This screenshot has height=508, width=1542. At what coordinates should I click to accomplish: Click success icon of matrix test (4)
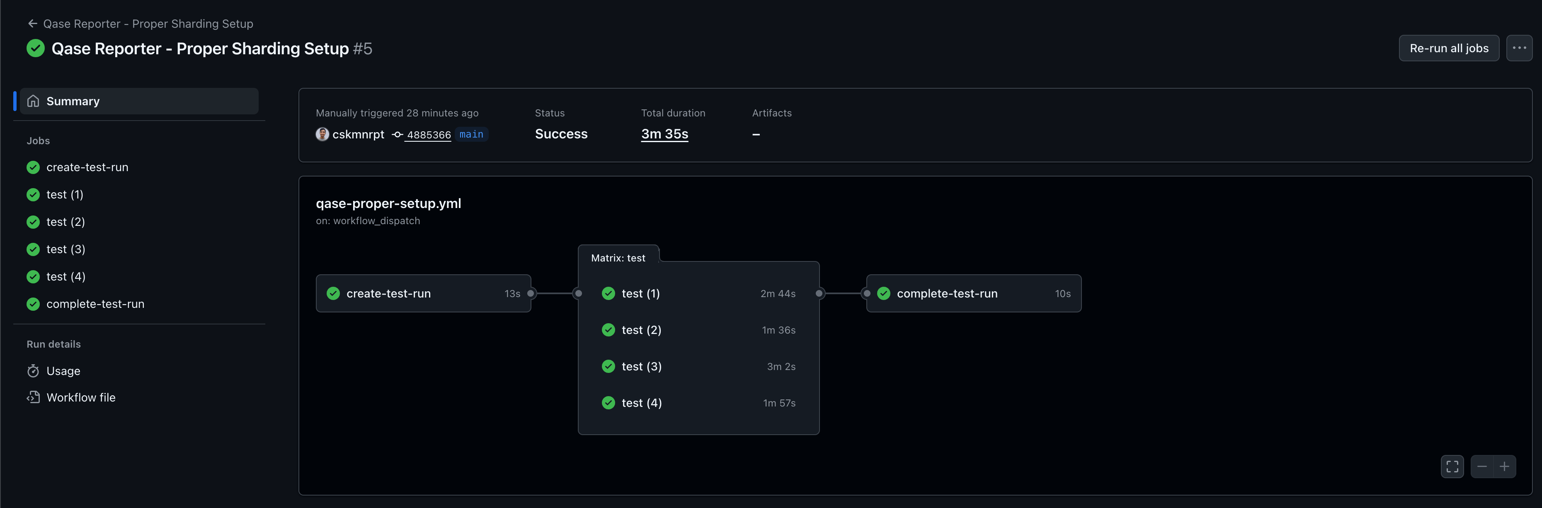(608, 403)
